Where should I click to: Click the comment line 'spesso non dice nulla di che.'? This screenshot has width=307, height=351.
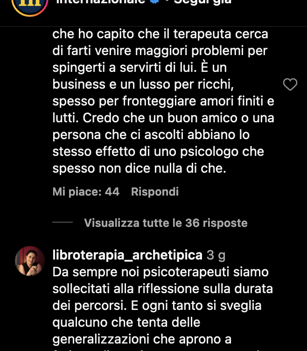click(x=139, y=168)
